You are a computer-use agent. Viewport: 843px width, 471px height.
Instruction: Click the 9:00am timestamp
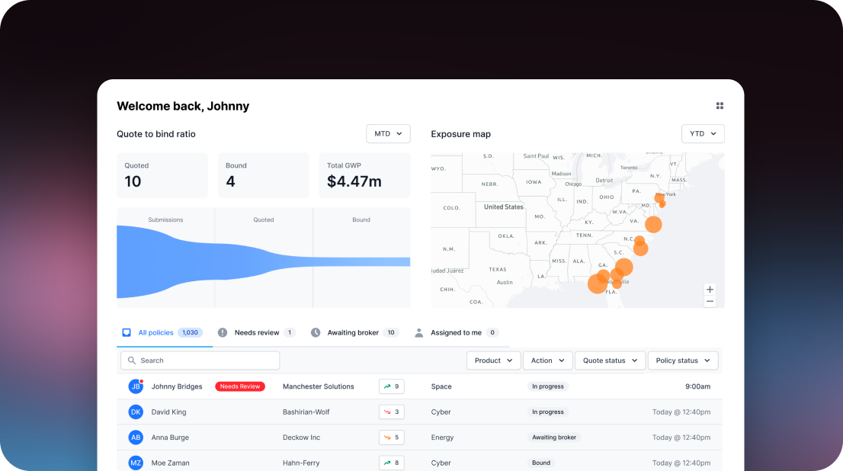coord(698,386)
